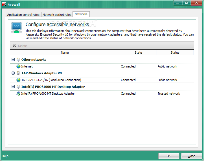Click Public network status of Local Area Connection
Viewport: 204px width, 161px height.
pyautogui.click(x=167, y=80)
